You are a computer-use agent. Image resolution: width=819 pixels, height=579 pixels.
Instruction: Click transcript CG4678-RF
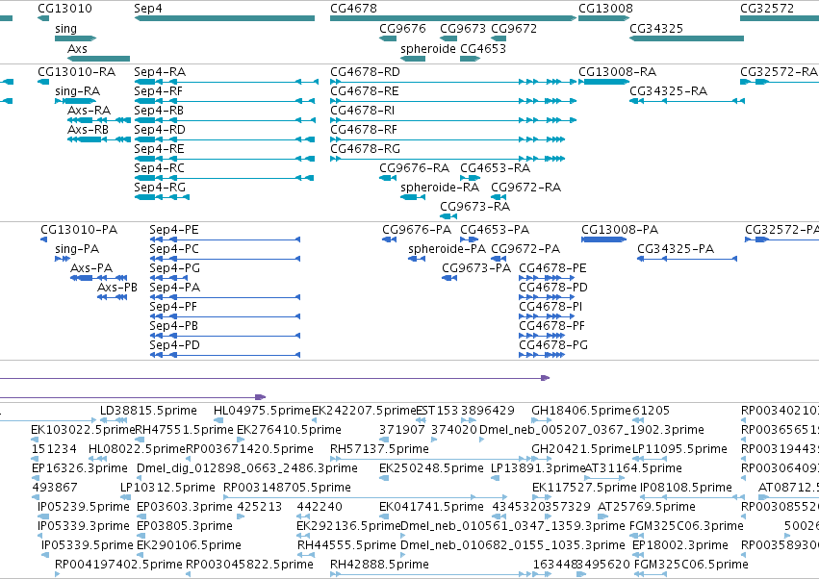point(448,139)
